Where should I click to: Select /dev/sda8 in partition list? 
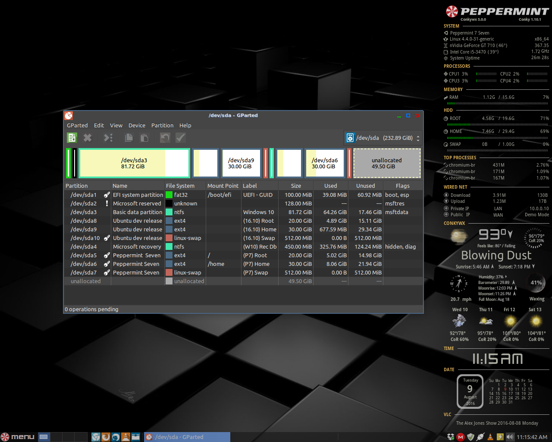pyautogui.click(x=243, y=221)
